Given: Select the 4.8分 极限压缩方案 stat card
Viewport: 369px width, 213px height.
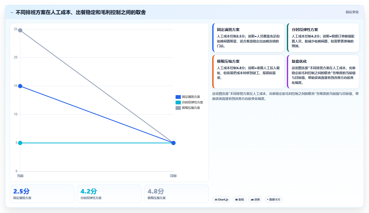Looking at the screenshot, I should pos(176,194).
